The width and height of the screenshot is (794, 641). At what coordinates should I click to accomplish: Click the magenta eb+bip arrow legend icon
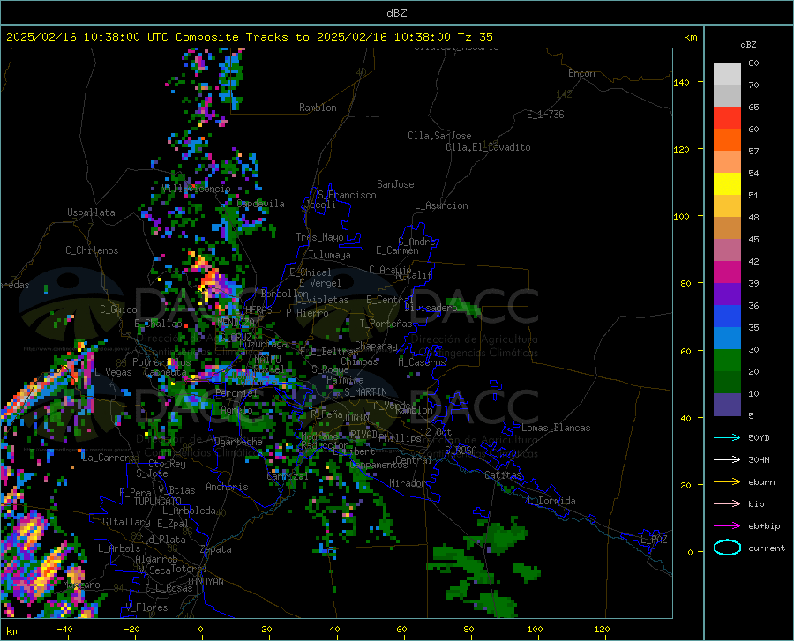[x=727, y=526]
